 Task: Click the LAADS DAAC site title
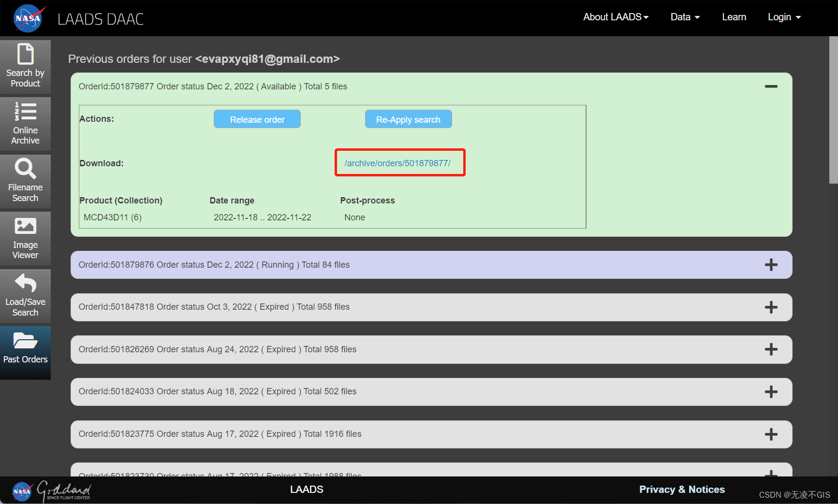101,19
